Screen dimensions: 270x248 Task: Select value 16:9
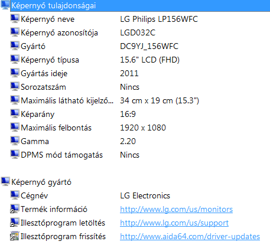point(128,114)
